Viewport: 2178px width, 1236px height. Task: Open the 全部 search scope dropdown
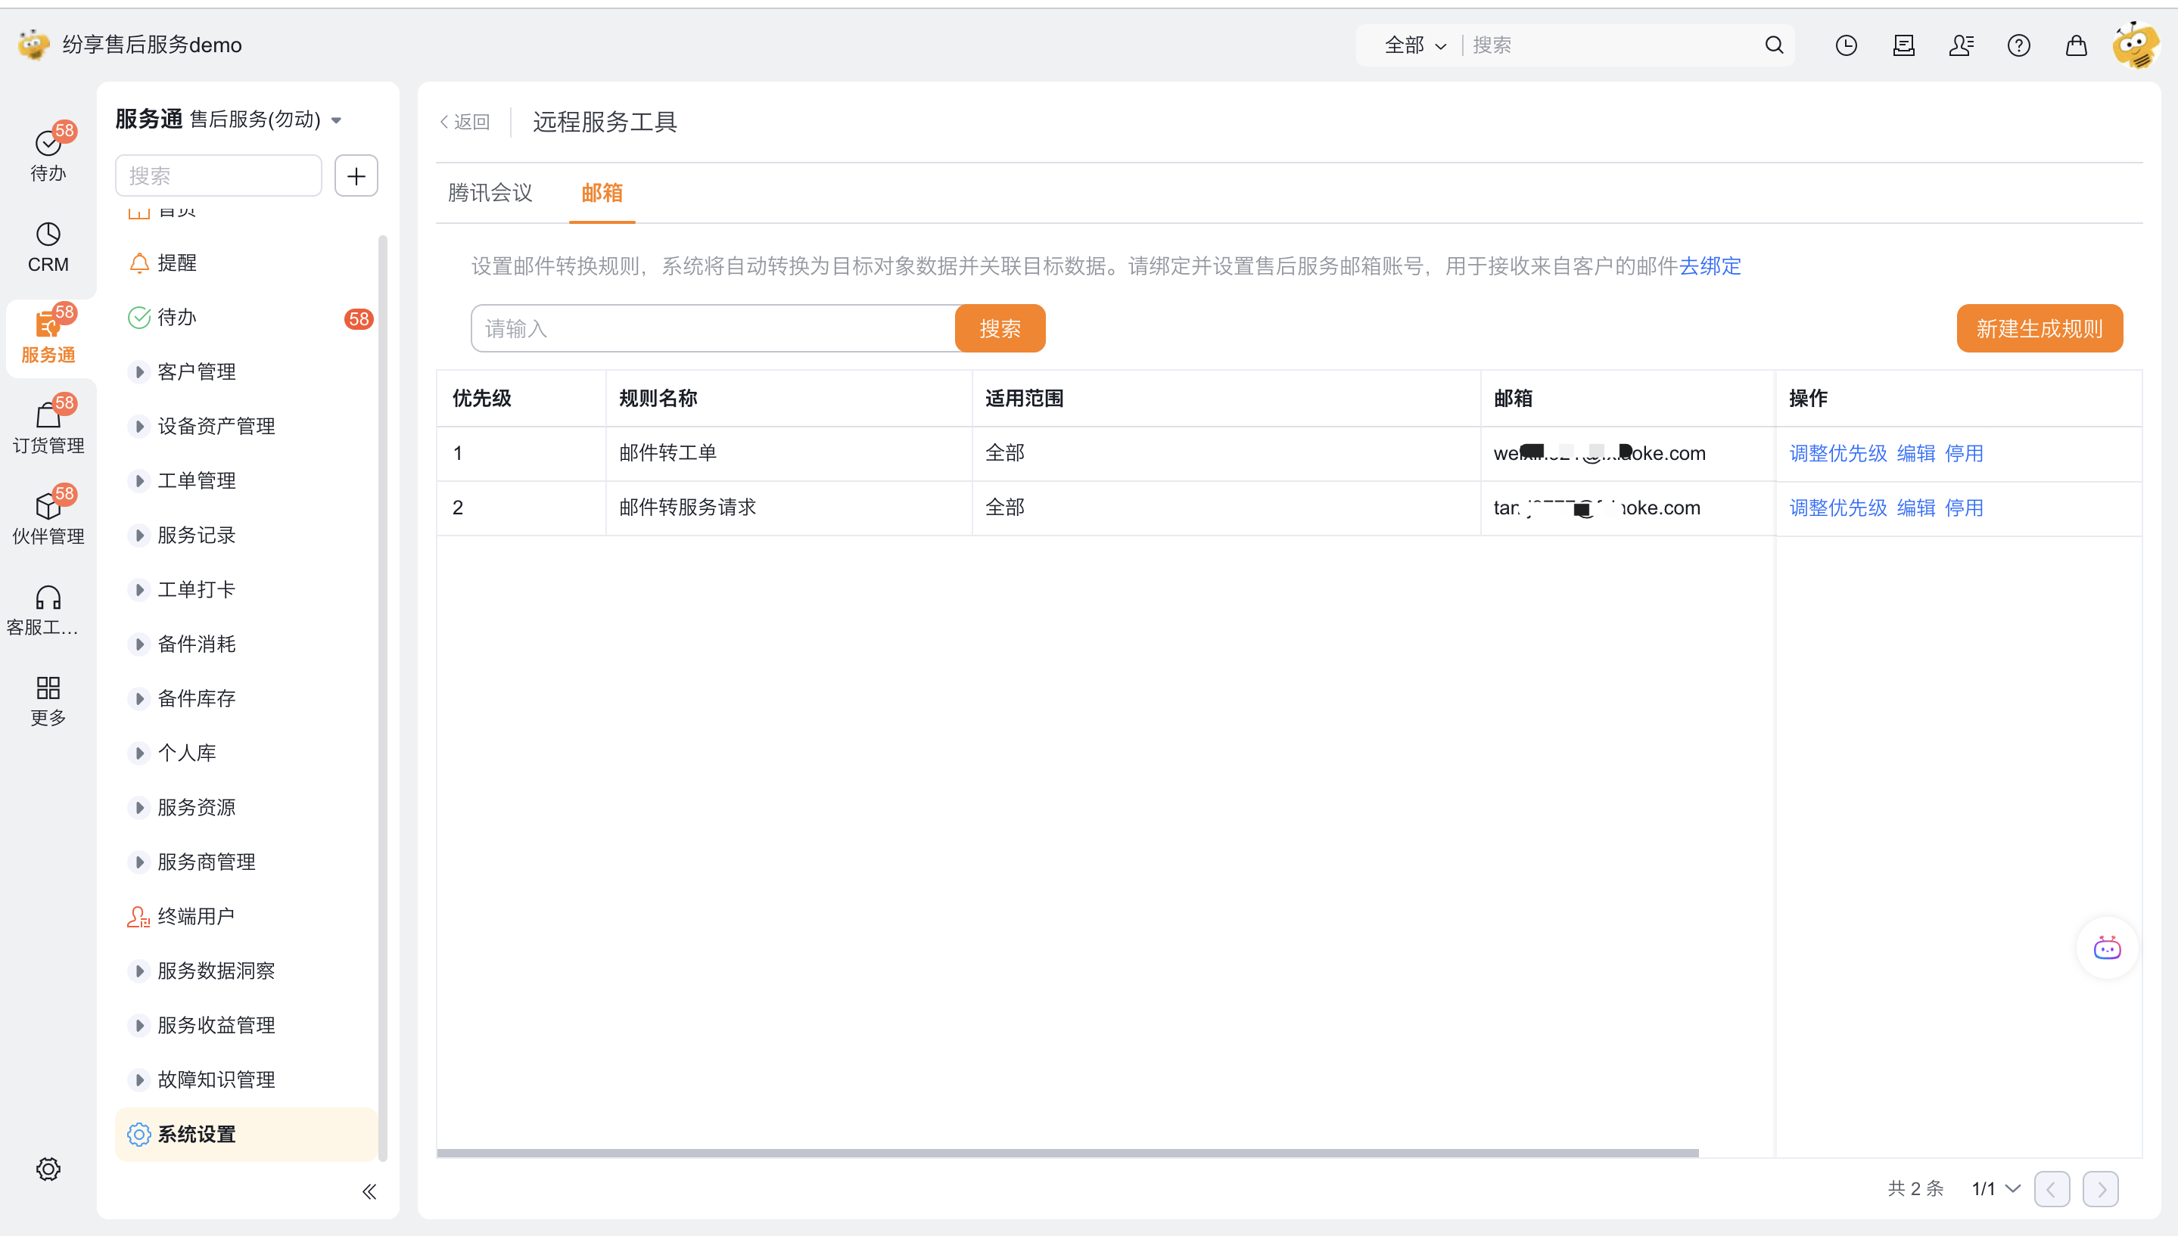pyautogui.click(x=1414, y=45)
